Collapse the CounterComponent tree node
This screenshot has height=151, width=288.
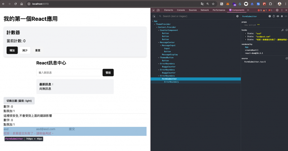pyautogui.click(x=159, y=30)
